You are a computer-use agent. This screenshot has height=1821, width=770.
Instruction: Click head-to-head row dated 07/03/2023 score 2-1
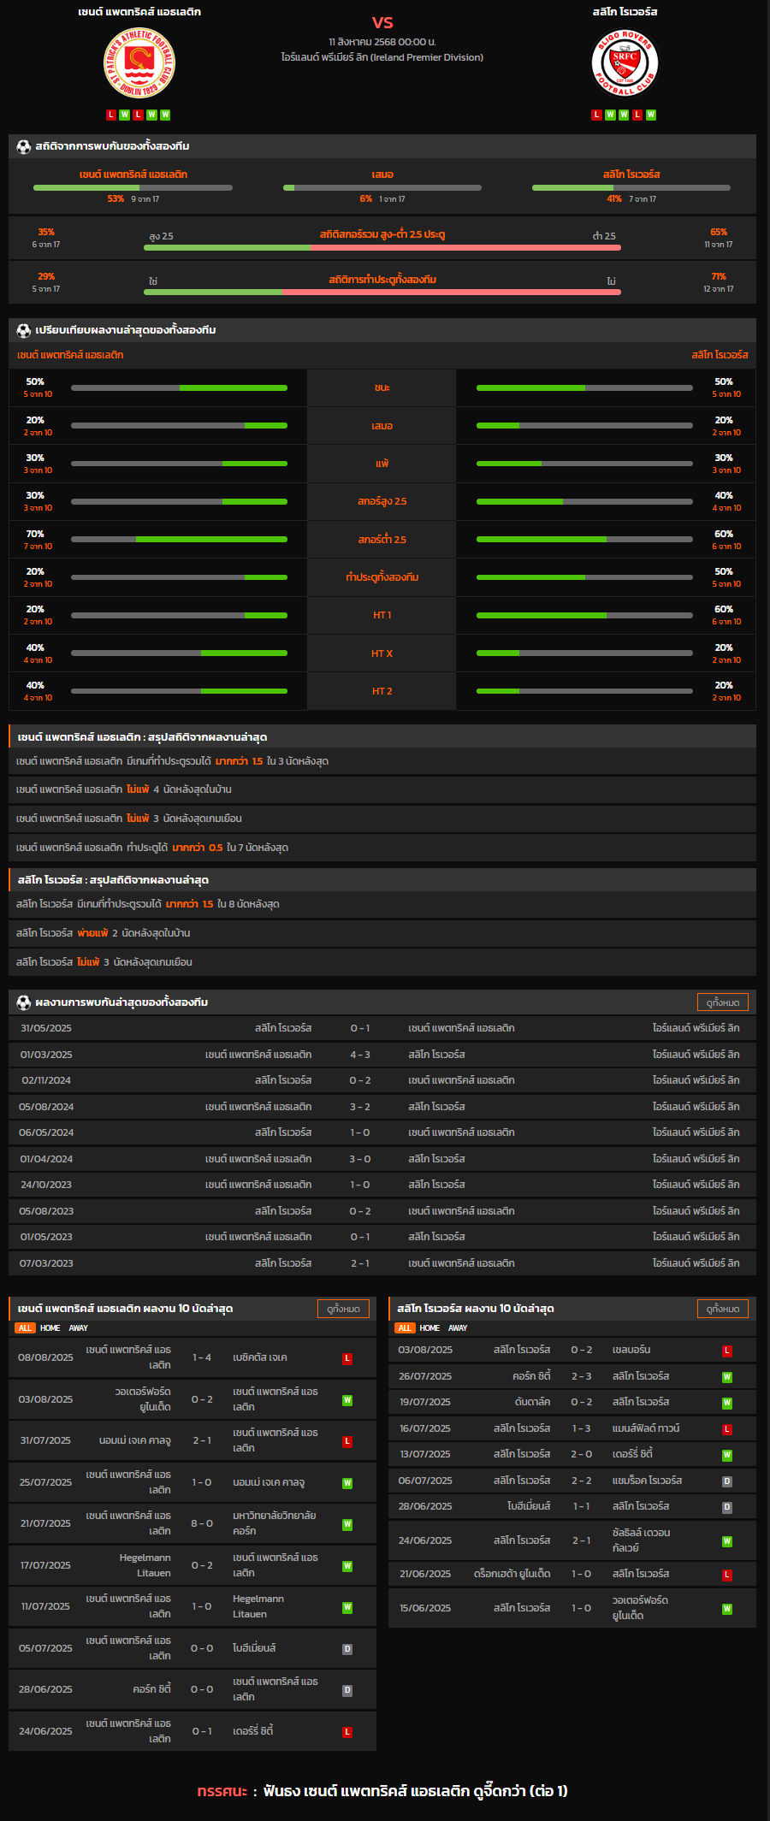click(x=382, y=1263)
